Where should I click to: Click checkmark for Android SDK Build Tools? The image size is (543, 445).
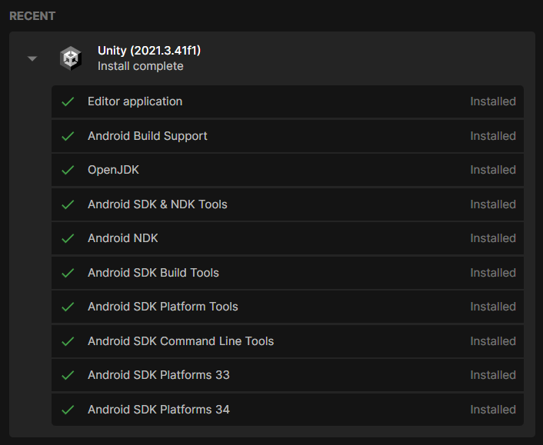pos(68,273)
